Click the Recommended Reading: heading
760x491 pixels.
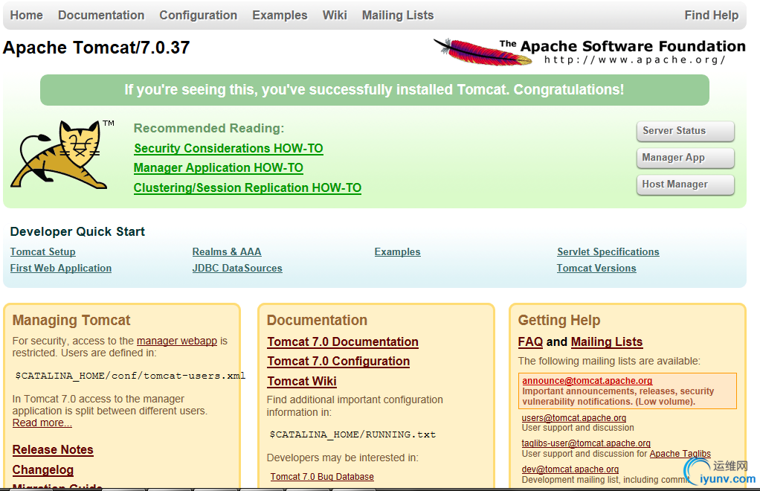(x=209, y=128)
